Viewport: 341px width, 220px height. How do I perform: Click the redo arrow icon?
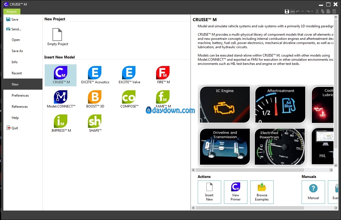pyautogui.click(x=307, y=11)
